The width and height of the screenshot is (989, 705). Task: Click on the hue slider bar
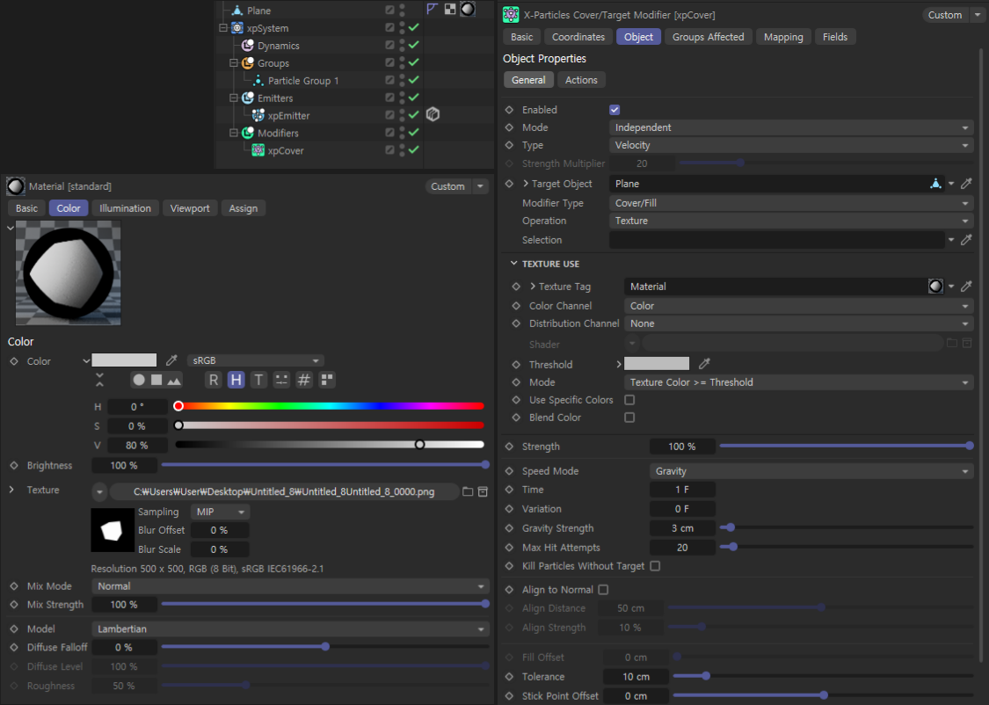pyautogui.click(x=331, y=406)
